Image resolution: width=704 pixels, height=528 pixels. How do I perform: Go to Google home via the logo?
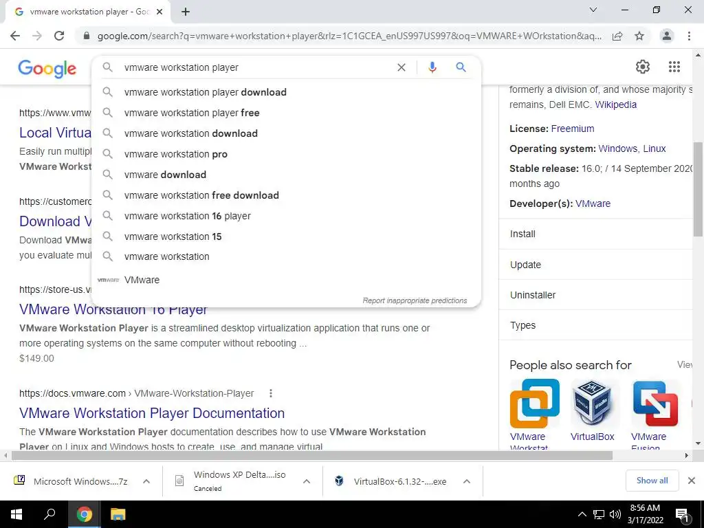(x=47, y=68)
